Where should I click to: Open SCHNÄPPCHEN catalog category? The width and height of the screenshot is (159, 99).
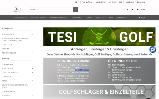point(7,65)
